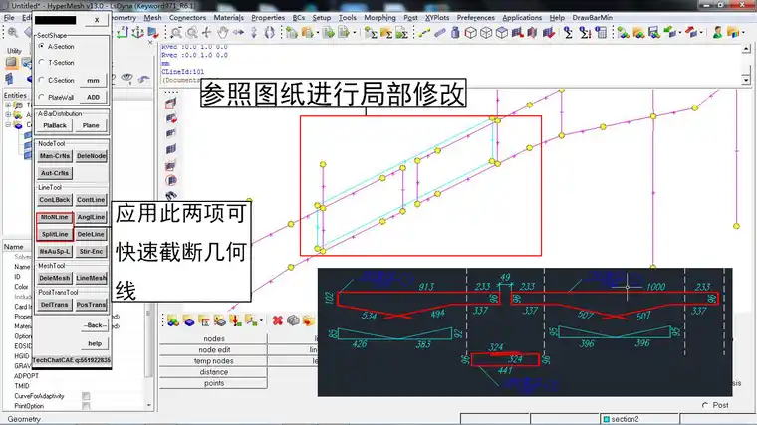The image size is (757, 425).
Task: Click the save model disk icon in toolbar
Action: pos(653,32)
